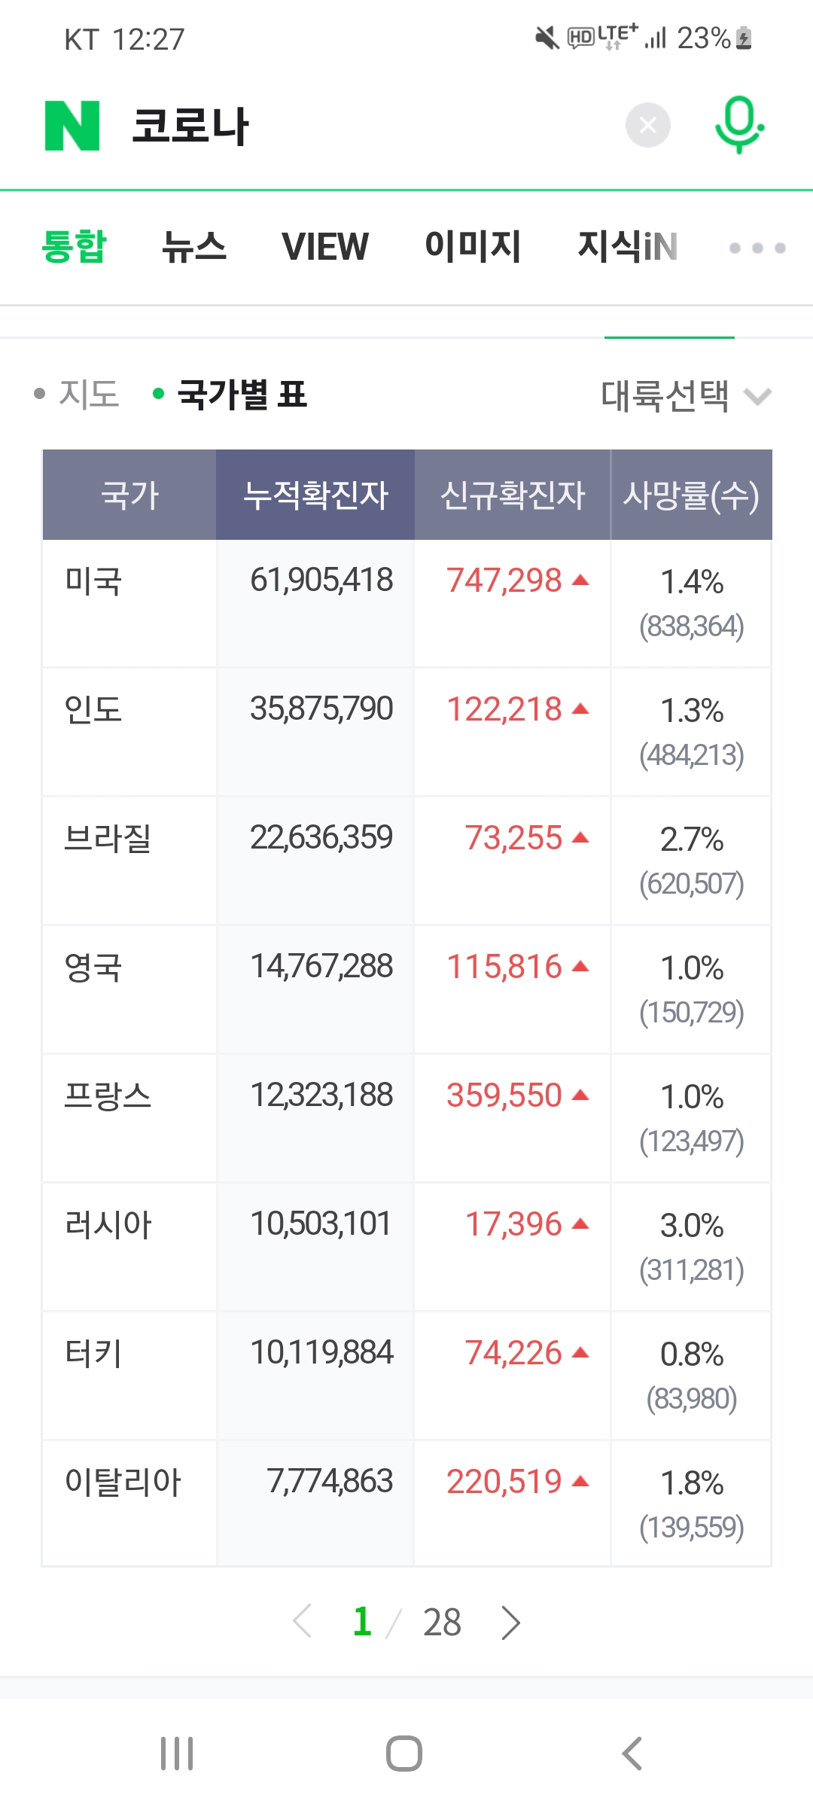This screenshot has height=1807, width=813.
Task: Go to next page of country table
Action: coord(511,1623)
